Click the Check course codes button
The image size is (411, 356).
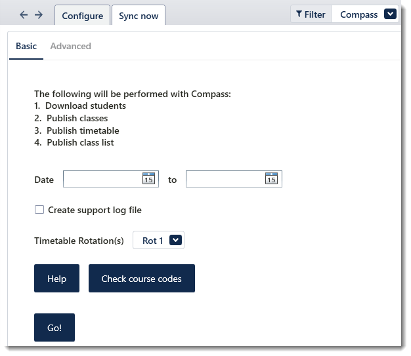tap(141, 279)
